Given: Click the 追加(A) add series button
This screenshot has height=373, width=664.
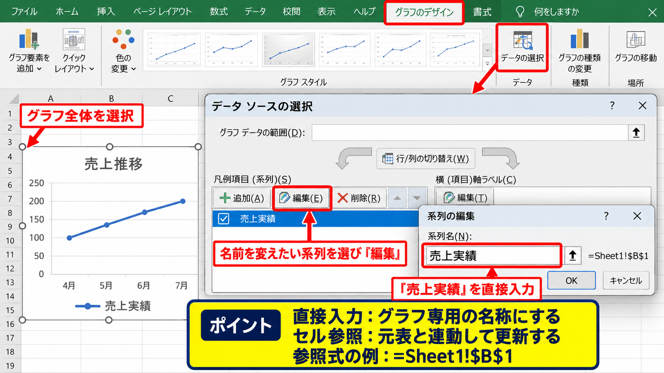Looking at the screenshot, I should (241, 198).
